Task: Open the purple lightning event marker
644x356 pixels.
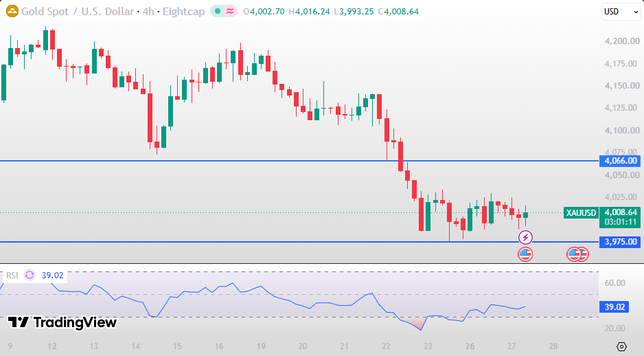Action: 525,237
